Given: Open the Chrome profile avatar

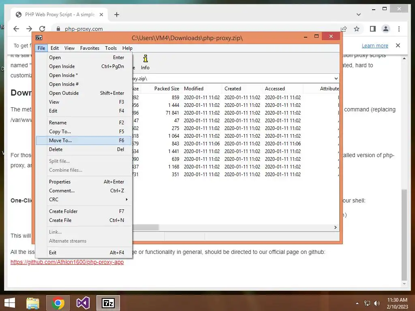Looking at the screenshot, I should click(x=386, y=29).
